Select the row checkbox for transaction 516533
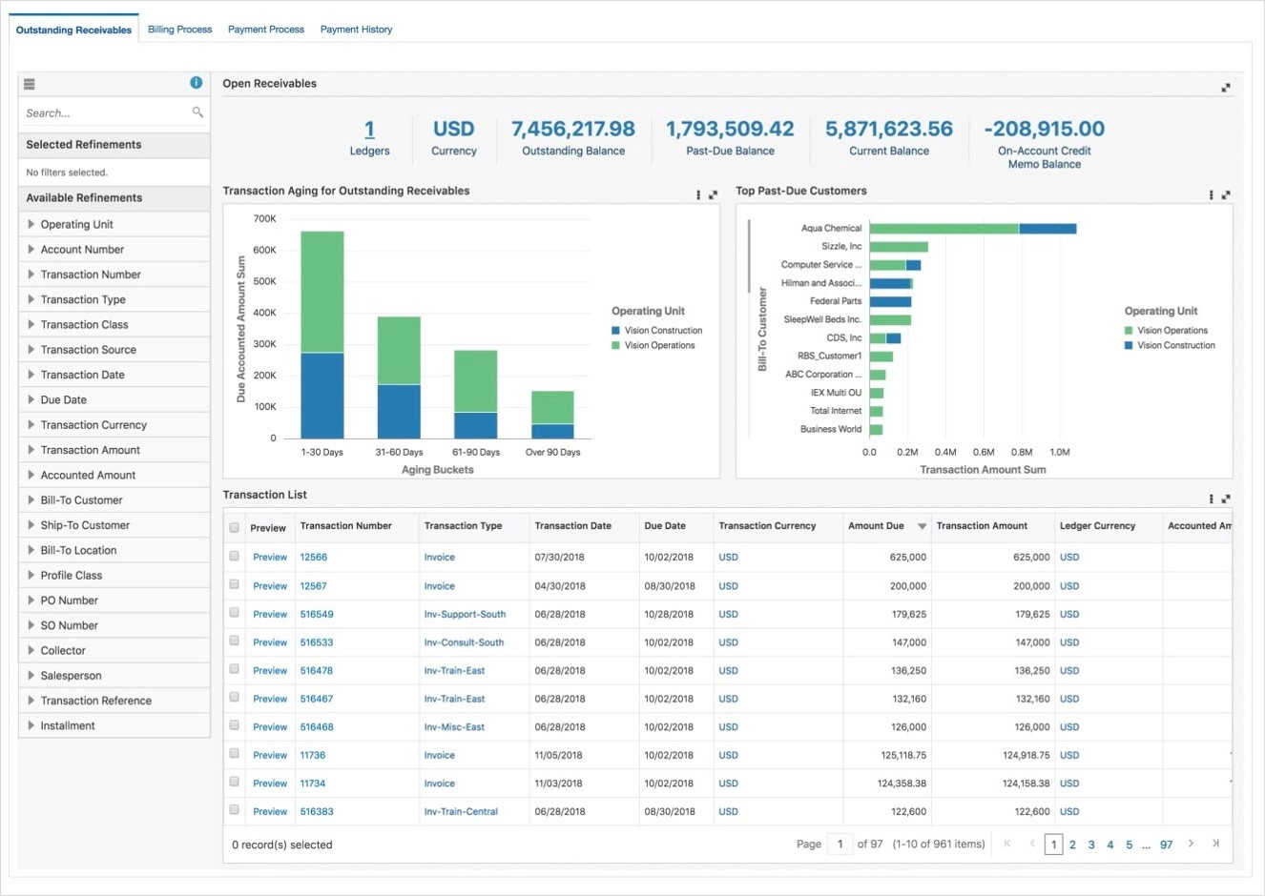Viewport: 1265px width, 896px height. click(x=234, y=641)
